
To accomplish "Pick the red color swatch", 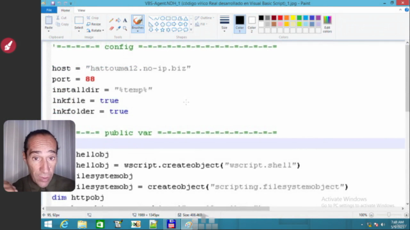I will pos(280,18).
